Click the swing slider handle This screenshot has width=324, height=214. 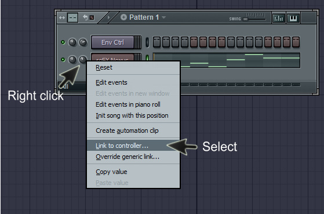pyautogui.click(x=246, y=19)
